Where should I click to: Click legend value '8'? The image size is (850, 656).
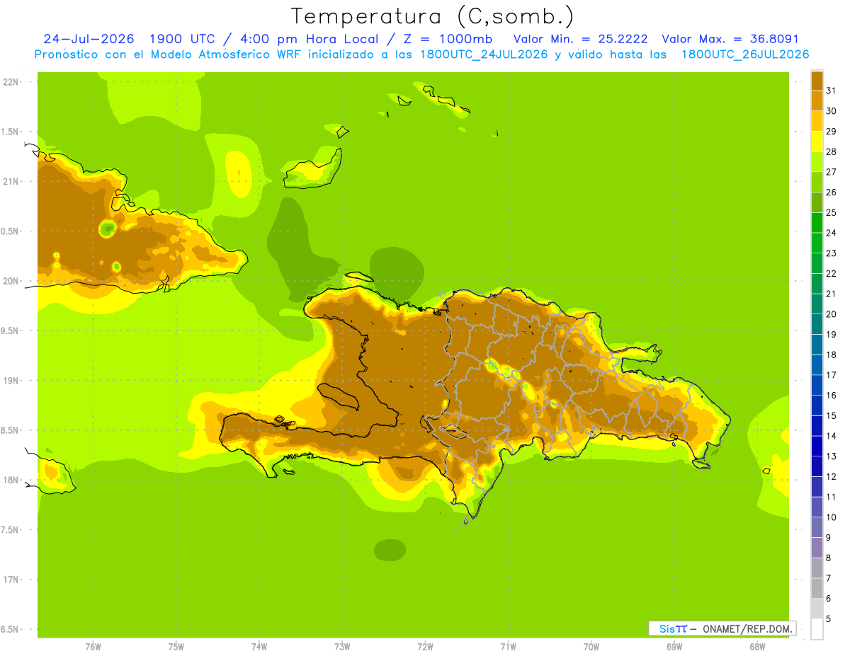[x=828, y=558]
